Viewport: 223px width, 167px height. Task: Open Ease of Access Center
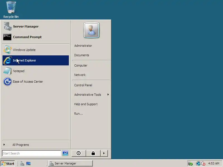pyautogui.click(x=36, y=82)
